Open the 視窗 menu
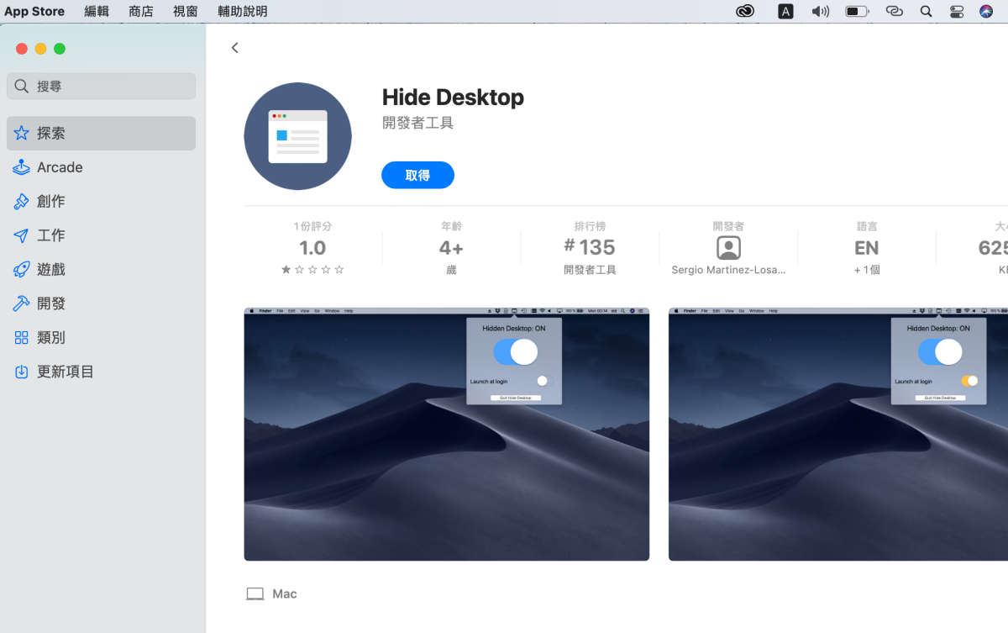 [186, 11]
